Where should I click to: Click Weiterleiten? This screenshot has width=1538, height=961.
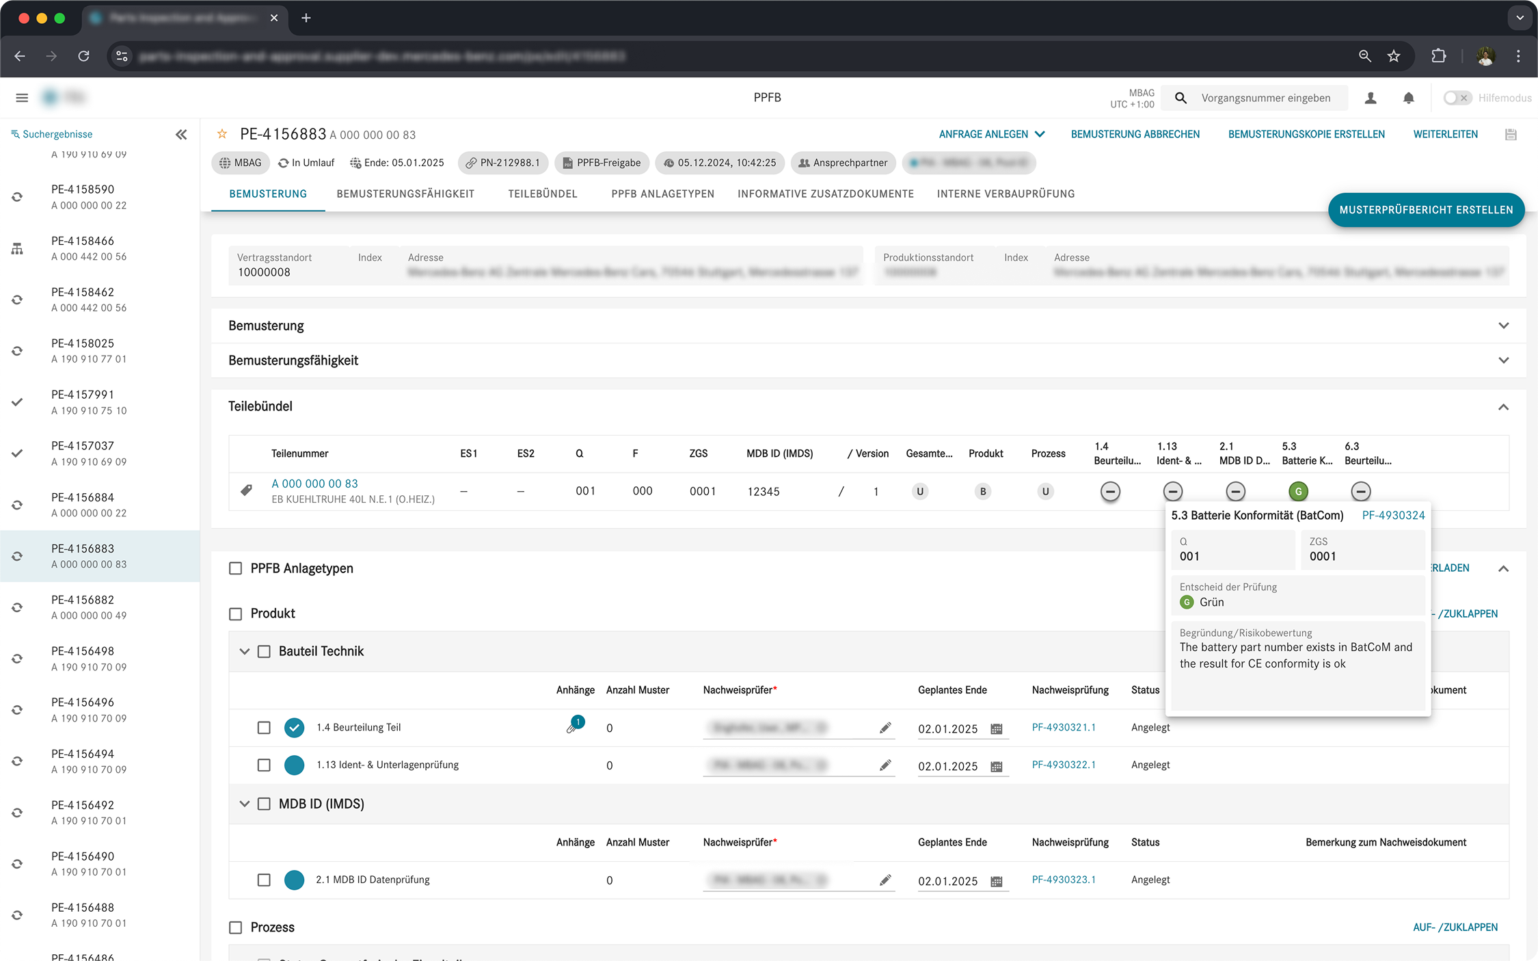(x=1445, y=134)
